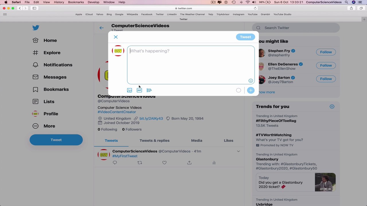Toggle Safari sidebar button

(34, 8)
